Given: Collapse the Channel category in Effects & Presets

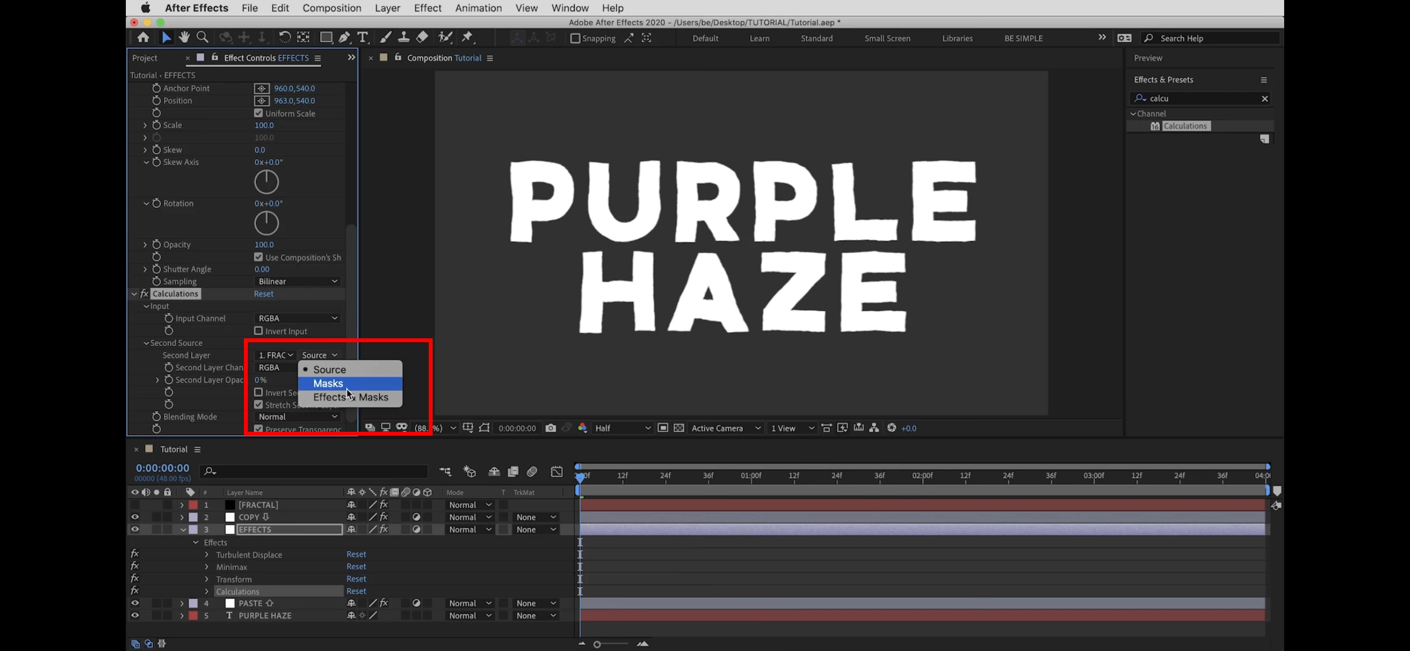Looking at the screenshot, I should point(1133,114).
